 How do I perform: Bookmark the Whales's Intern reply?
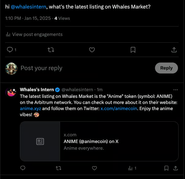(166, 168)
